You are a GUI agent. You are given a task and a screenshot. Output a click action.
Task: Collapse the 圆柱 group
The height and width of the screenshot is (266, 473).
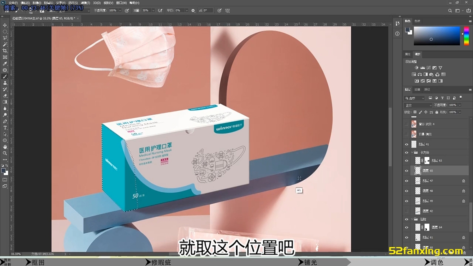coord(411,219)
